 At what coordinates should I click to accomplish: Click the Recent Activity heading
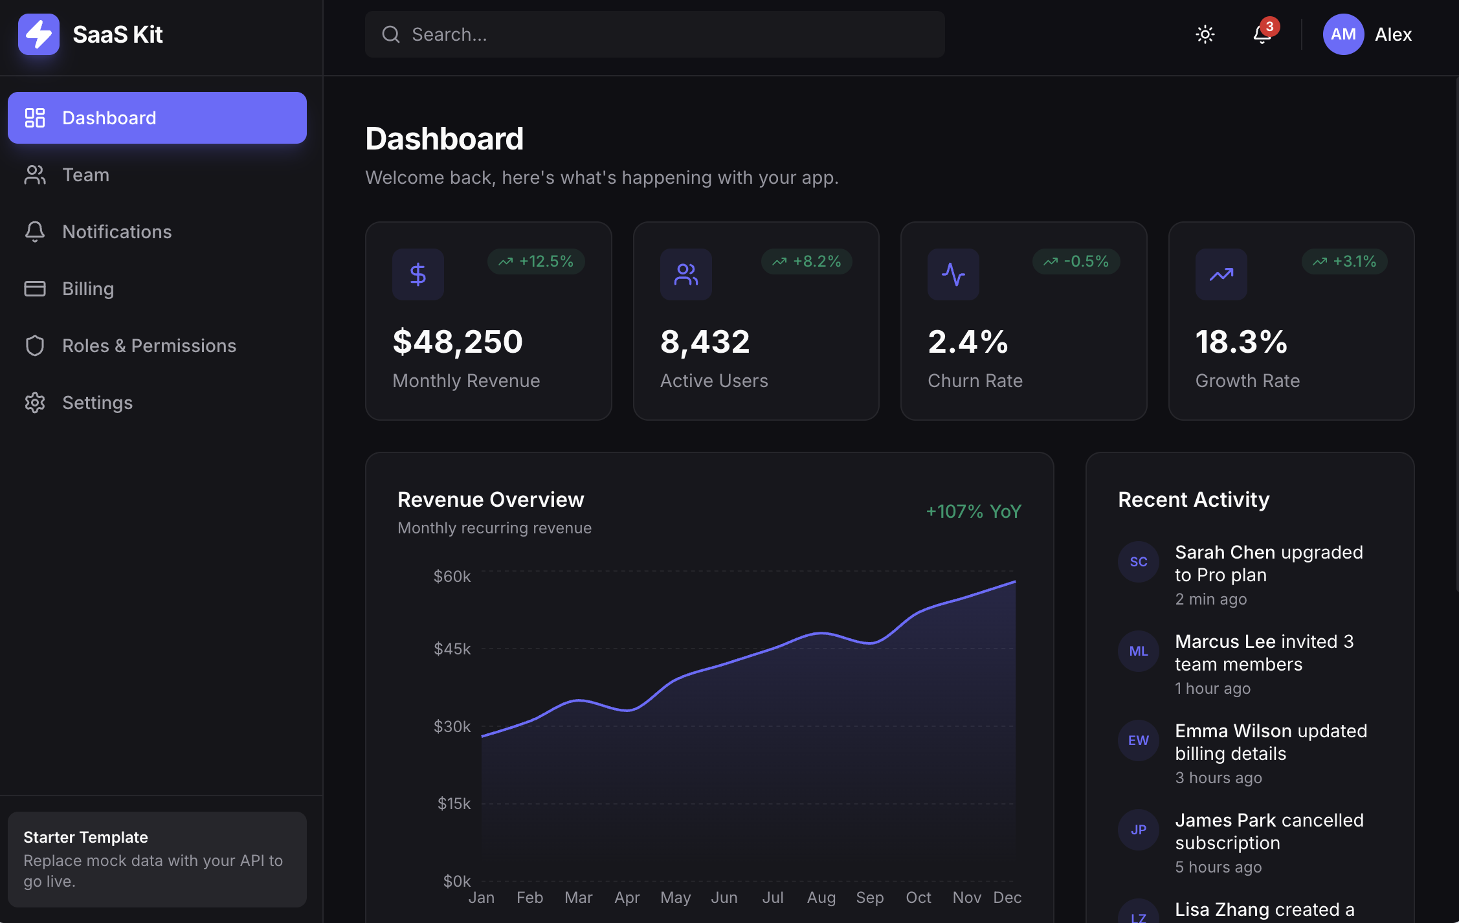click(x=1194, y=500)
